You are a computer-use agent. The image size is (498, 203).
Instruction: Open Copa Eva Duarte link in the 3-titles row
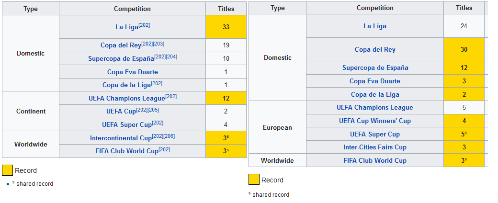374,81
